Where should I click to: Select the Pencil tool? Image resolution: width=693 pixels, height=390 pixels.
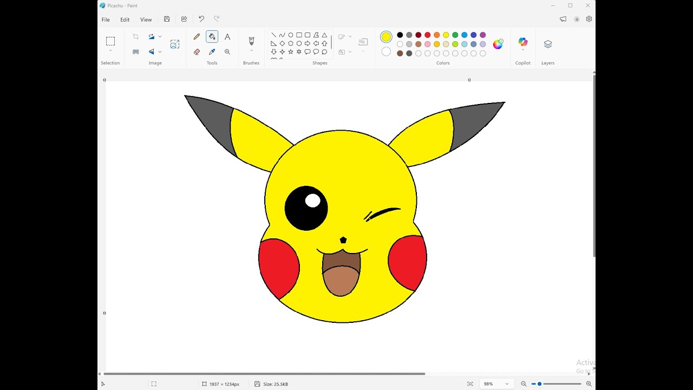[x=197, y=37]
